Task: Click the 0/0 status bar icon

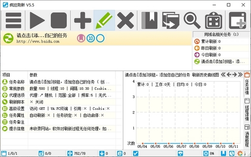Action: click(x=41, y=154)
